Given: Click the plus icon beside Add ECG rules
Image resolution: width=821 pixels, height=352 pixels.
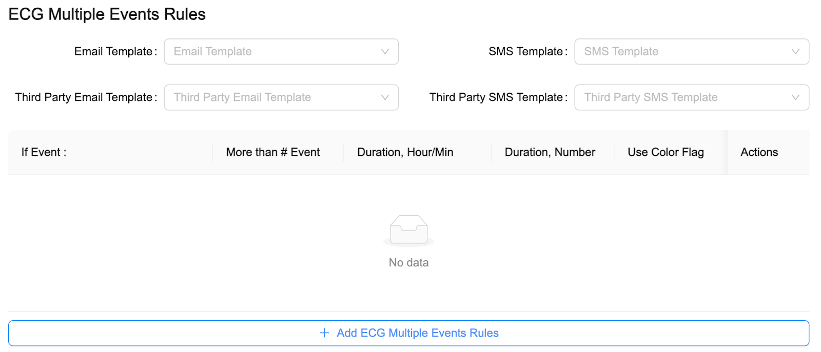Looking at the screenshot, I should 323,333.
